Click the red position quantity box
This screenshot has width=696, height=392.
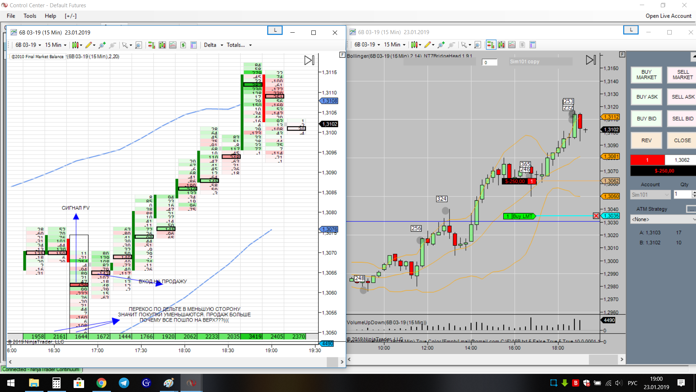tap(647, 160)
